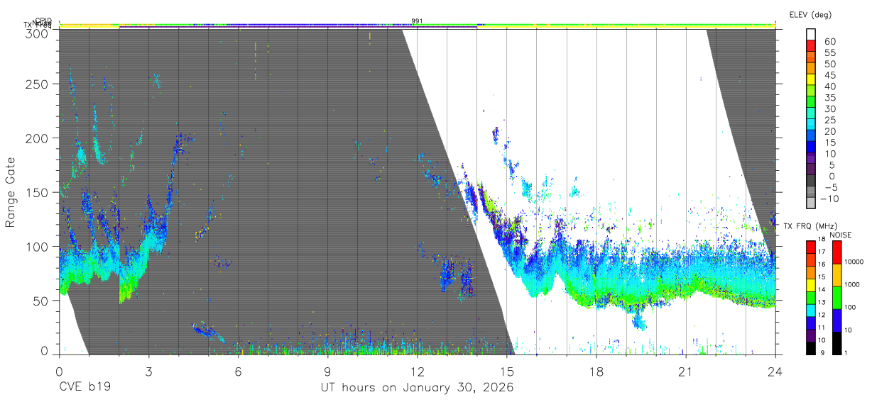Click the "150" range gate tick label
Viewport: 872px width, 402px height.
pyautogui.click(x=38, y=192)
